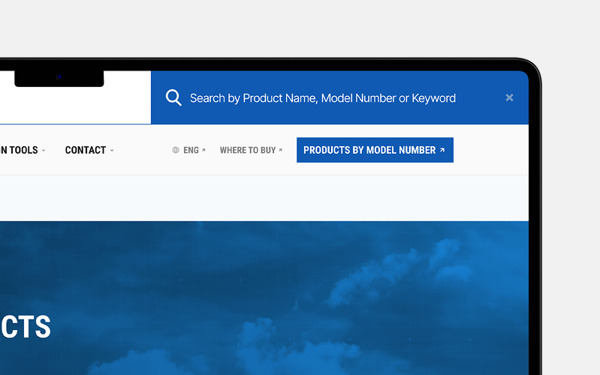Click the globe language icon

click(x=176, y=150)
